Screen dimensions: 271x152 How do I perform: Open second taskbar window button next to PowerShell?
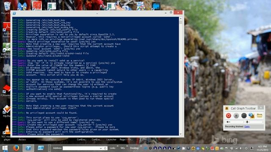click(41, 148)
